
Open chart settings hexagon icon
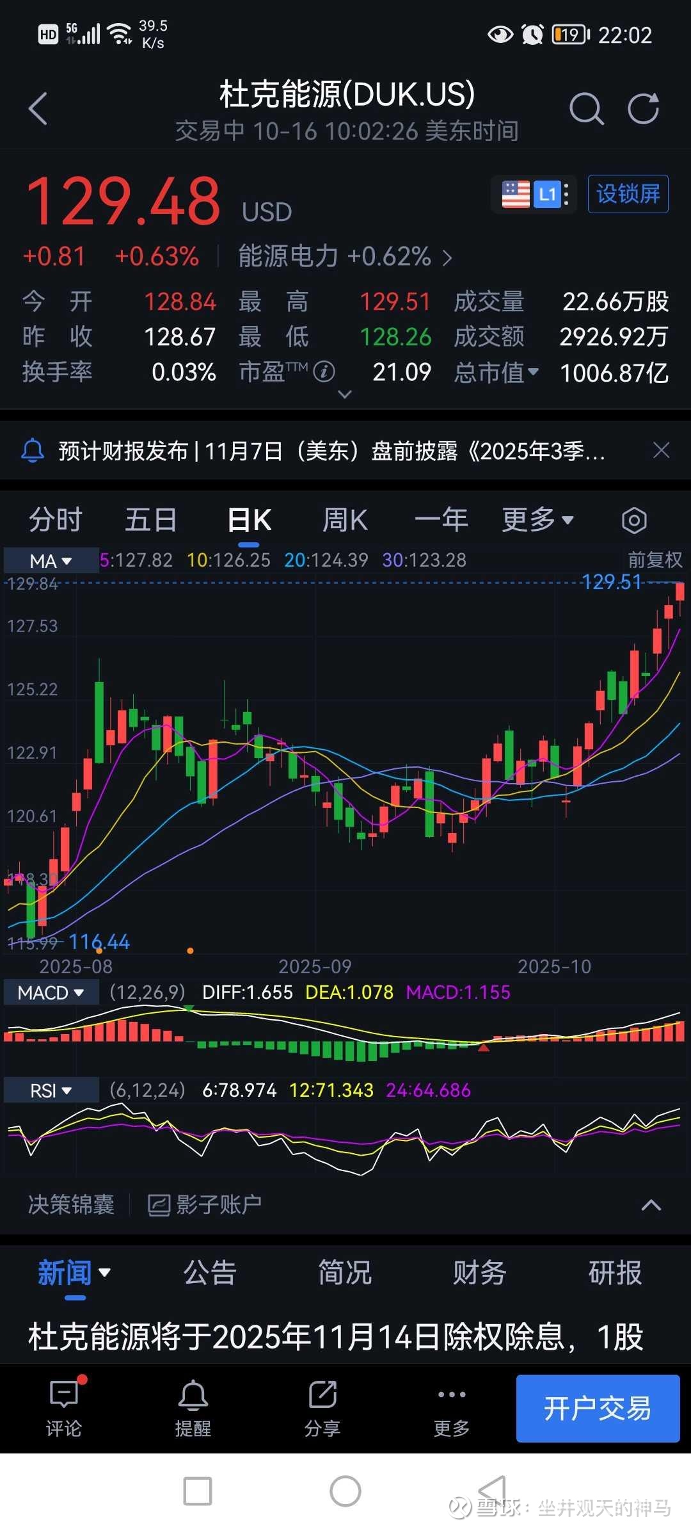pos(633,520)
